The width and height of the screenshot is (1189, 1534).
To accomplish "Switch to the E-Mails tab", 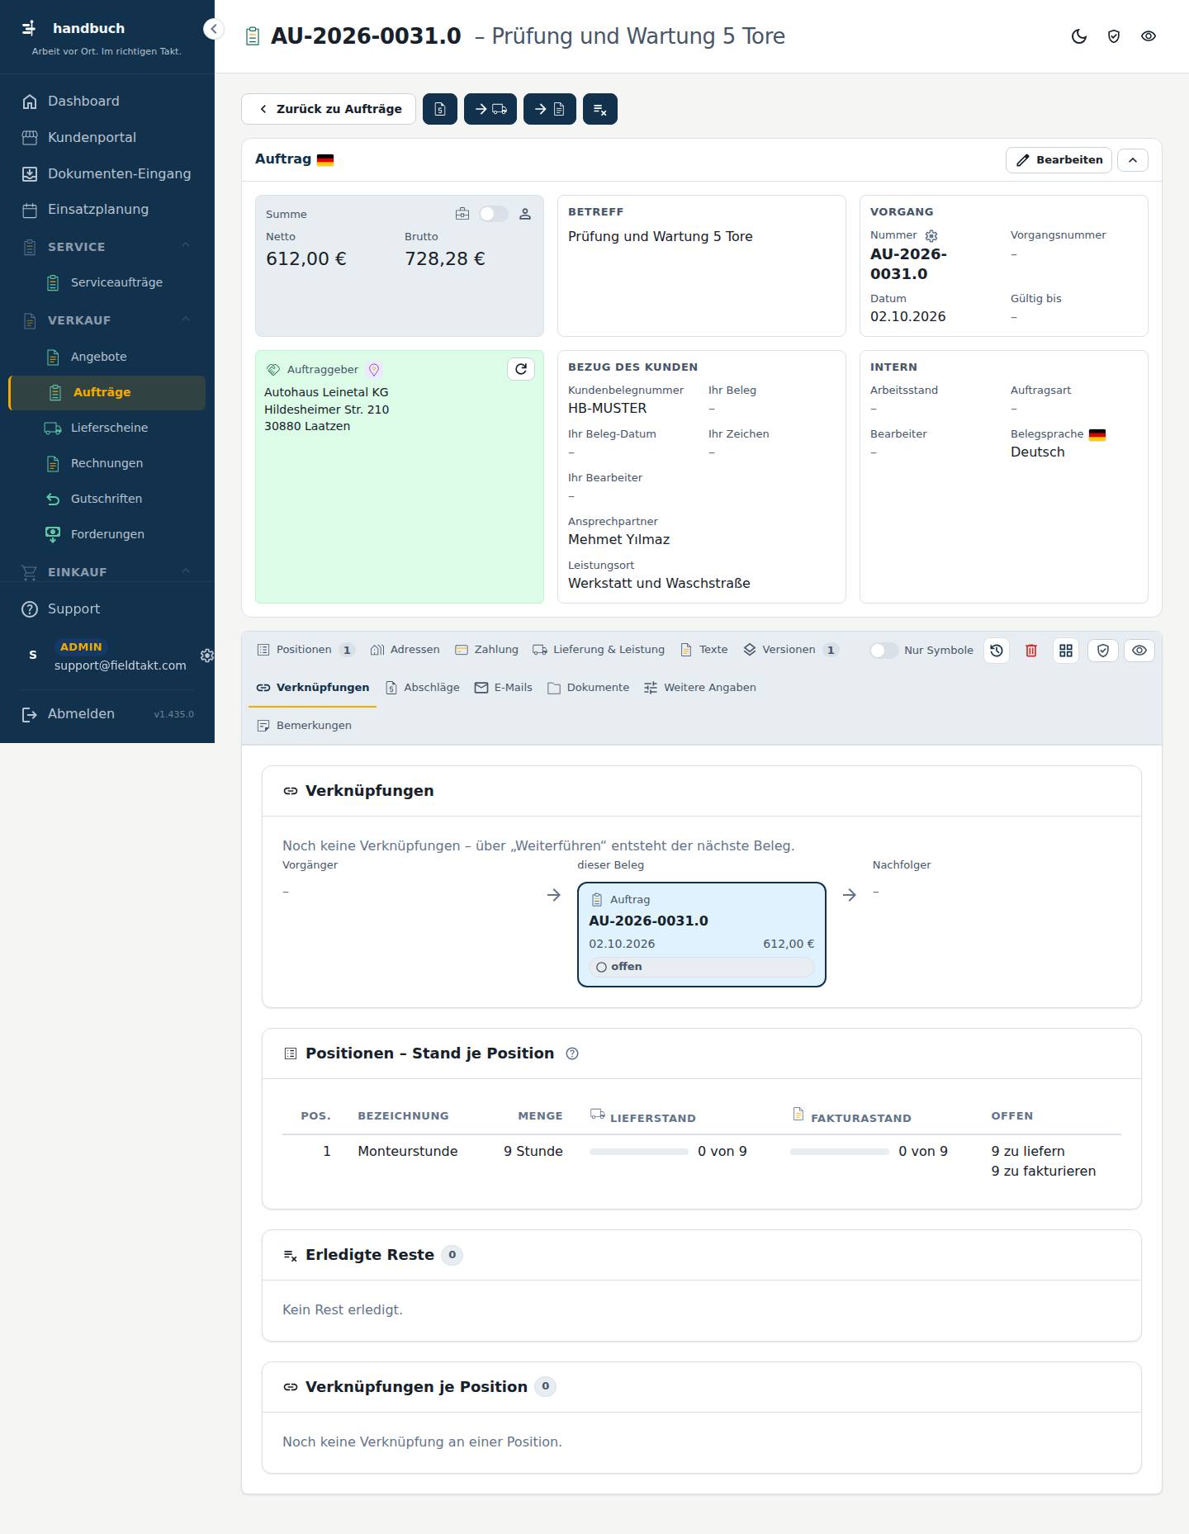I will 504,688.
